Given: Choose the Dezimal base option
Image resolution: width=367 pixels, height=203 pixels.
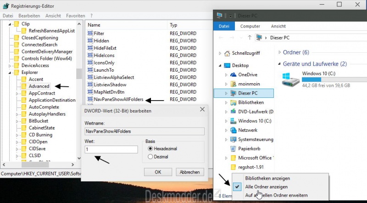Looking at the screenshot, I should pos(150,157).
